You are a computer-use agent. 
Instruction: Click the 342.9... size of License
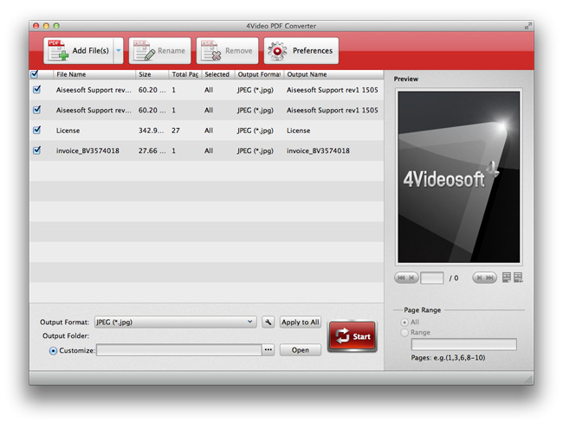(152, 131)
